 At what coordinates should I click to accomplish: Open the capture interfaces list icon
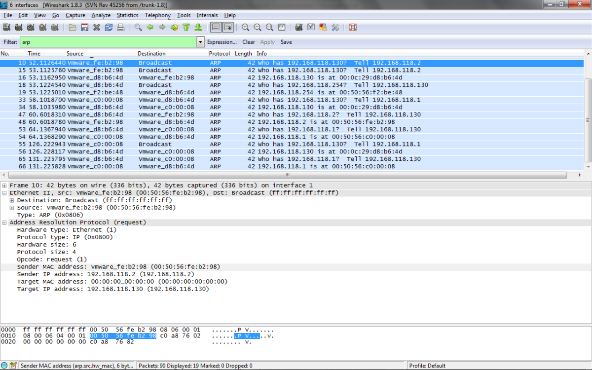tap(7, 28)
